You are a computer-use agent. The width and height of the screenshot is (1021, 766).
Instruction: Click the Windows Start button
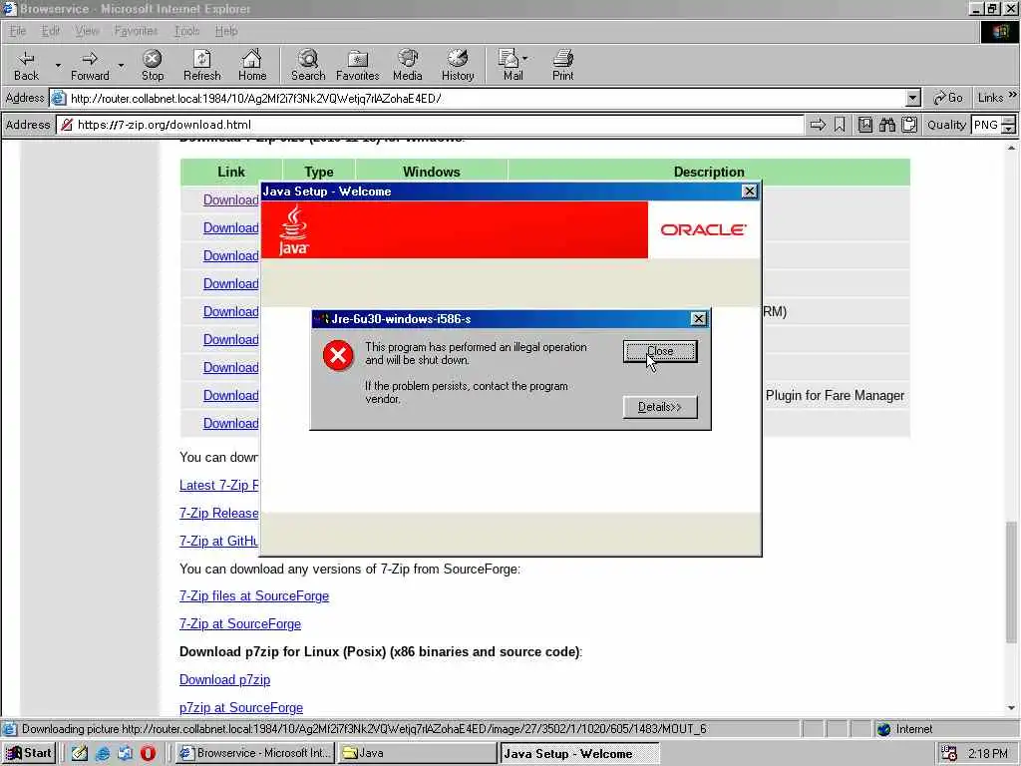[x=29, y=753]
